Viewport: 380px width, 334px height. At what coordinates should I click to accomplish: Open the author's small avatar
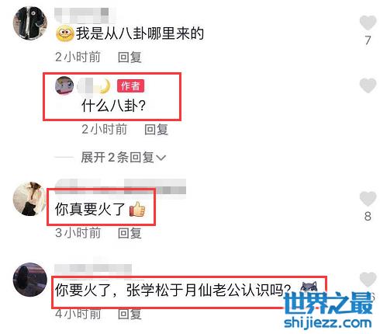point(64,85)
